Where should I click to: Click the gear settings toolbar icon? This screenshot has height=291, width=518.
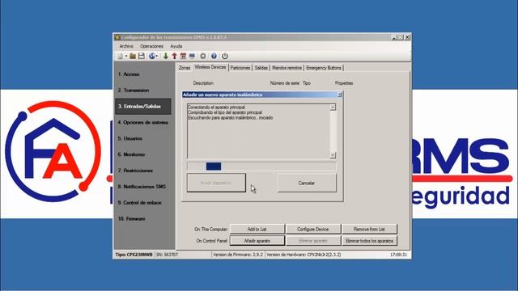pyautogui.click(x=203, y=56)
